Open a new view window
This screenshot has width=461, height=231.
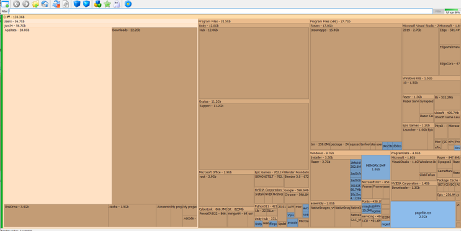(x=5, y=4)
